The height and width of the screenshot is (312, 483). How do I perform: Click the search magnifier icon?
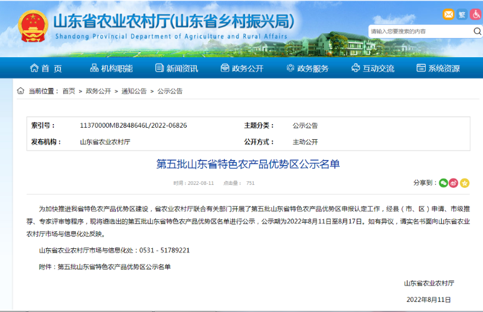point(477,31)
